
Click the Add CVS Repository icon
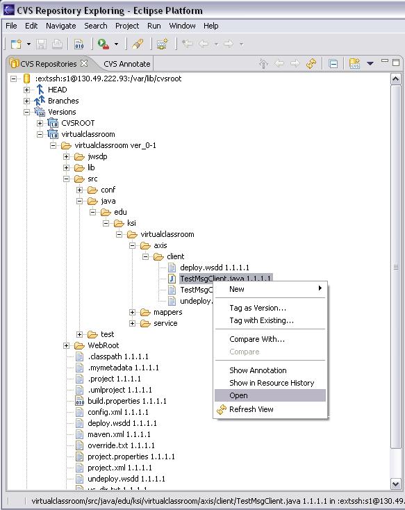pos(354,63)
